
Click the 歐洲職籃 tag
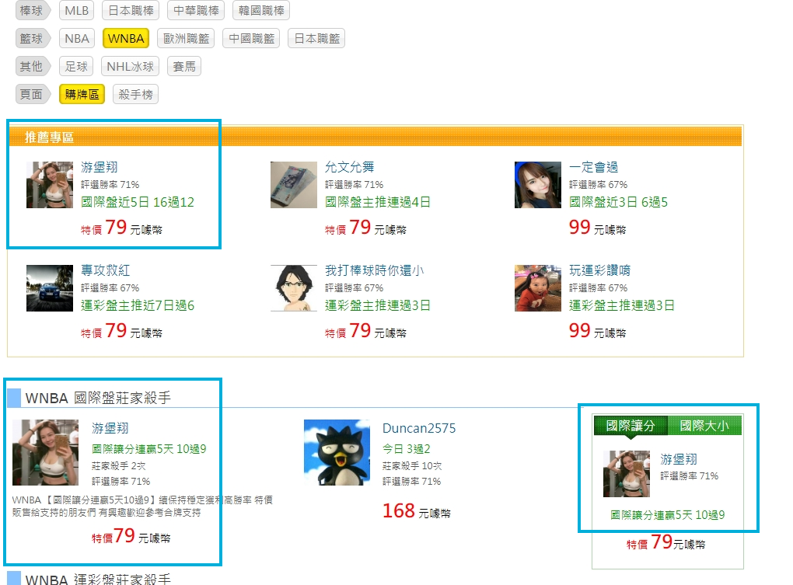[186, 38]
